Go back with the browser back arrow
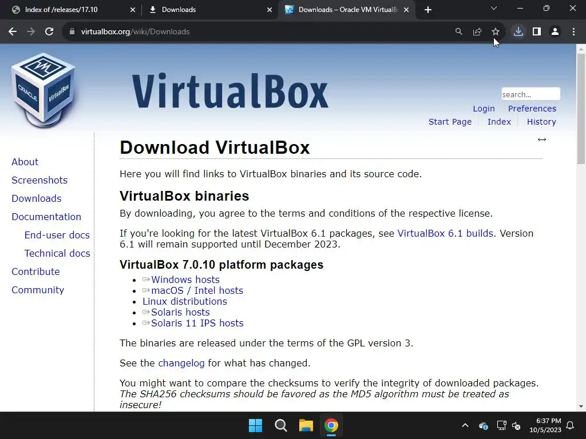Image resolution: width=586 pixels, height=439 pixels. 13,32
